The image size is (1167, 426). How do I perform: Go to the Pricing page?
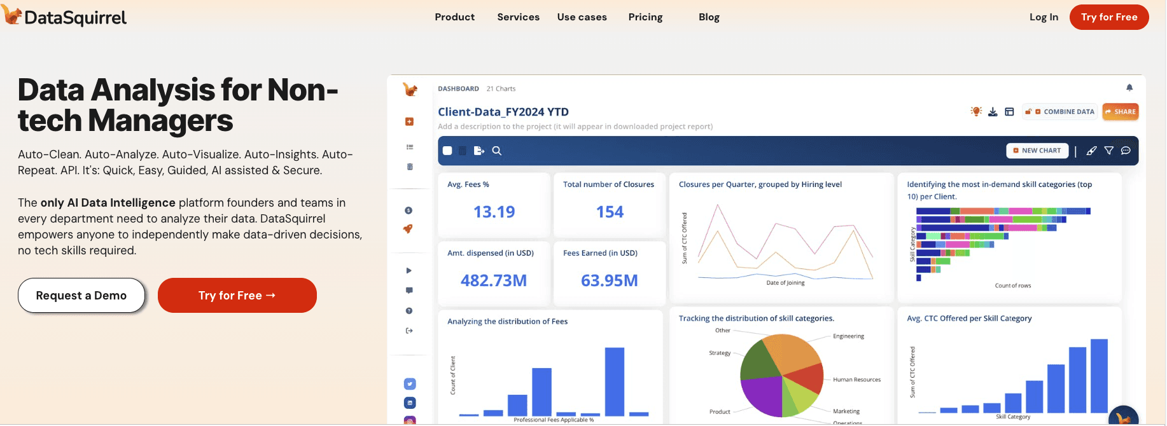[x=645, y=17]
